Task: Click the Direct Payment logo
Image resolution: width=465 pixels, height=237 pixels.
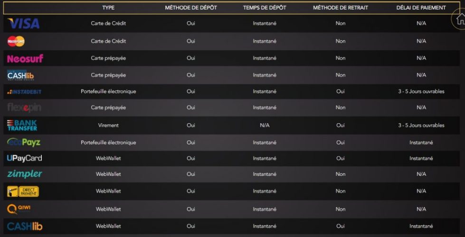Action: pos(23,191)
